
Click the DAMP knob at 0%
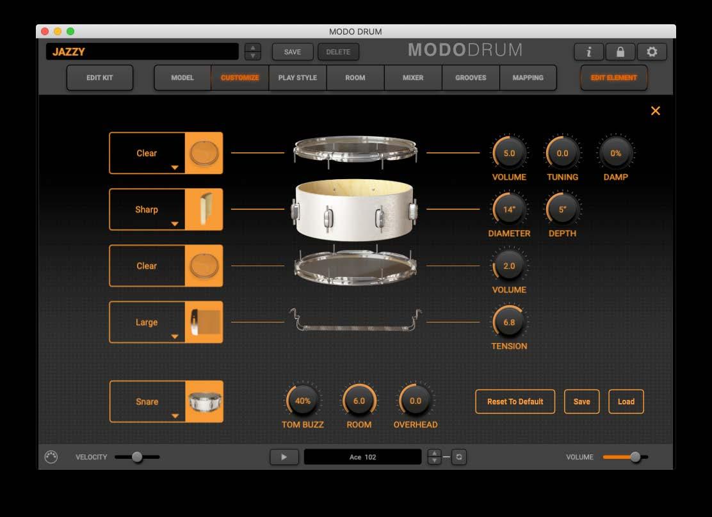pyautogui.click(x=615, y=154)
